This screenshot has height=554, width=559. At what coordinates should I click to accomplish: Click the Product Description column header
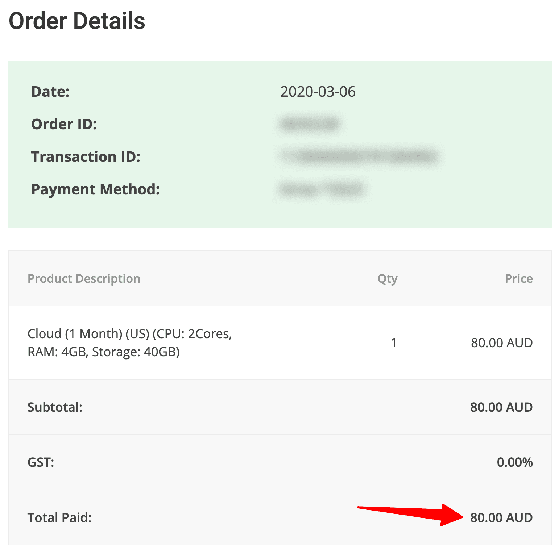84,278
